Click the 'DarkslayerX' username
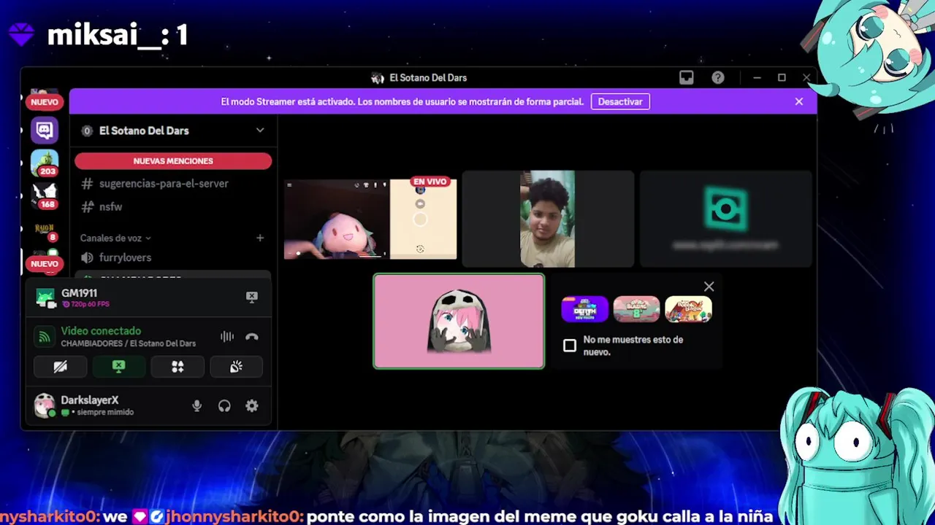Viewport: 935px width, 525px height. coord(90,400)
